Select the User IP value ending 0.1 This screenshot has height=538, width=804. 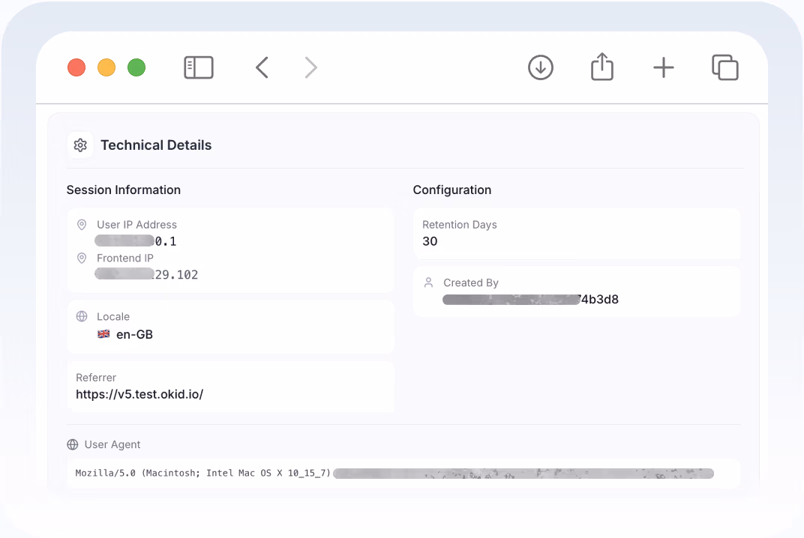click(x=136, y=241)
